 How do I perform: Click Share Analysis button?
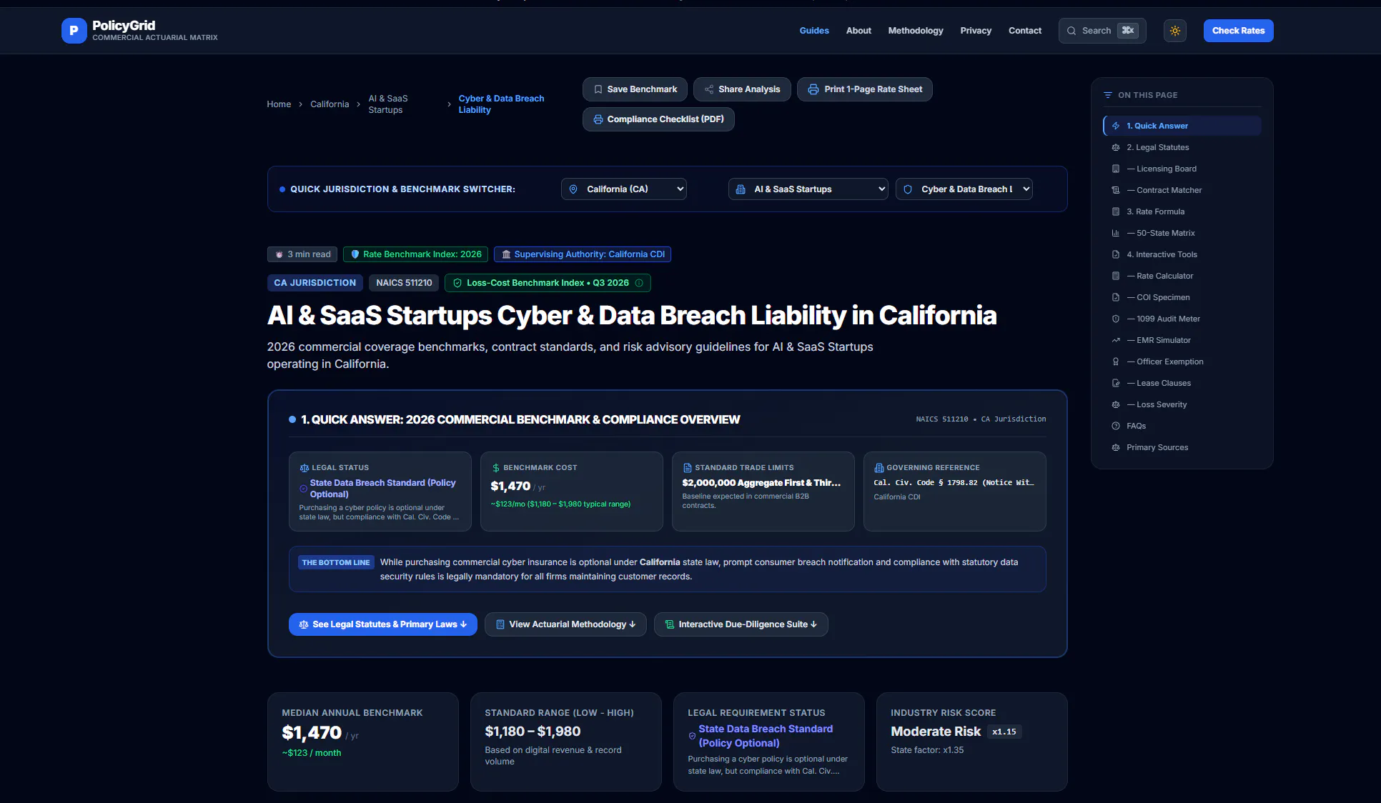[x=742, y=89]
